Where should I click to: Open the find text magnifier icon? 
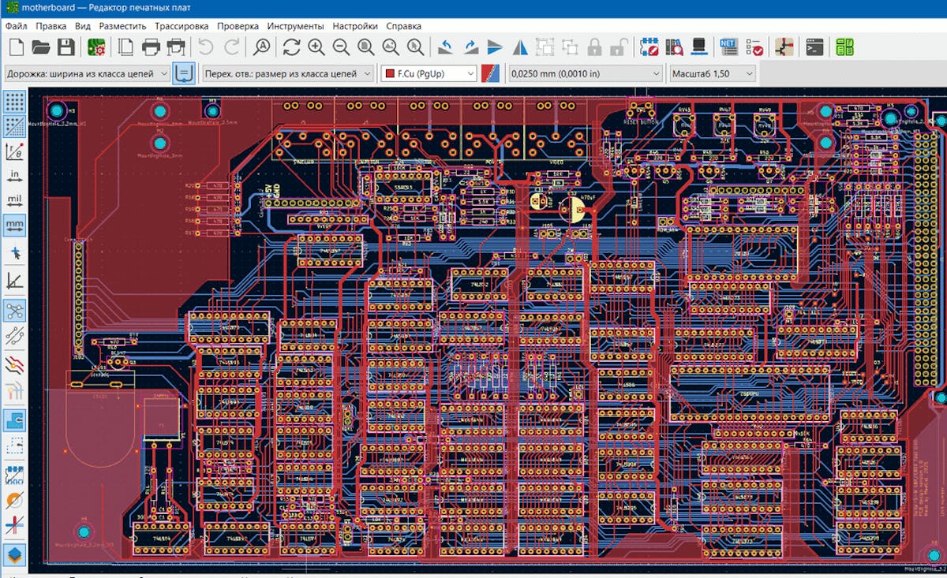(262, 47)
